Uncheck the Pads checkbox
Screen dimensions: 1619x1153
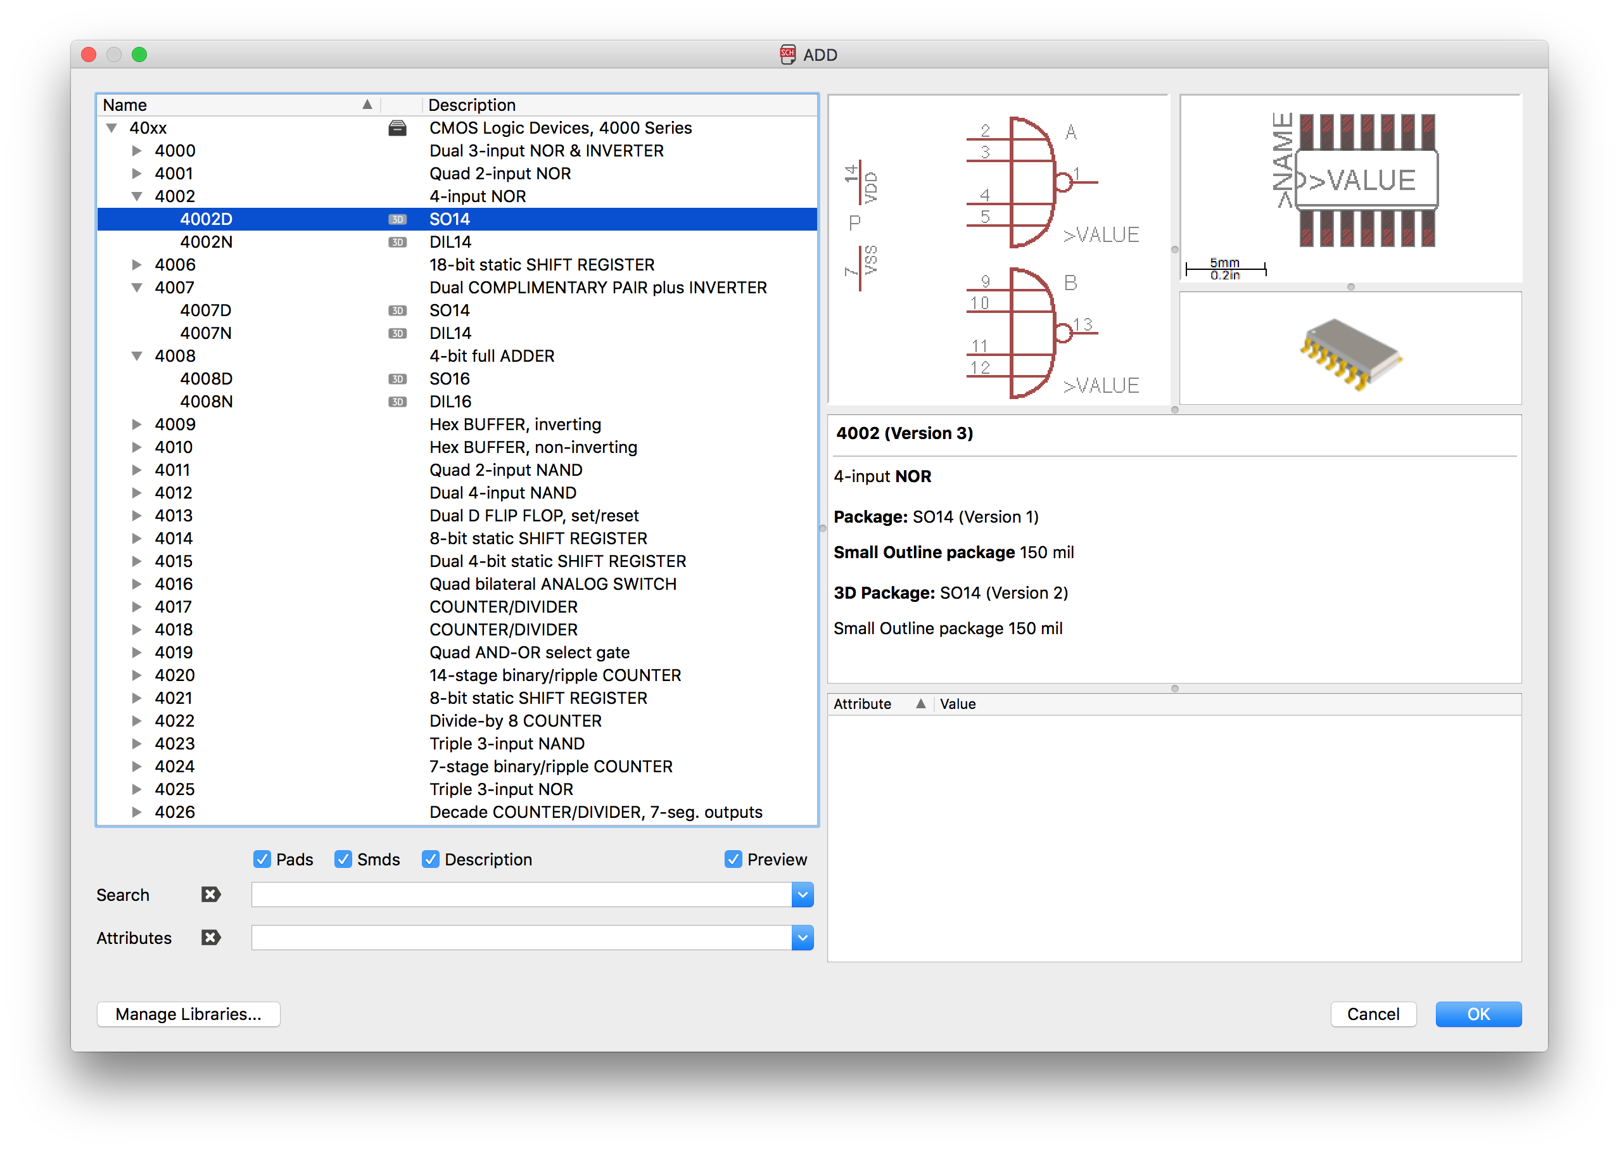[262, 859]
